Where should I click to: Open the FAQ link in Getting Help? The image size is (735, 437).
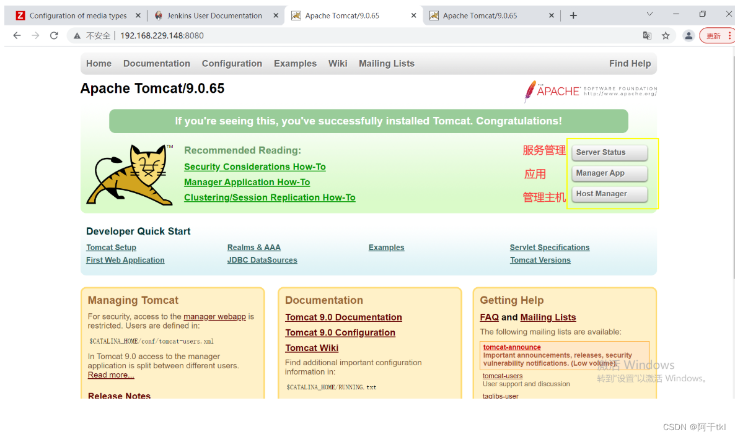point(490,317)
